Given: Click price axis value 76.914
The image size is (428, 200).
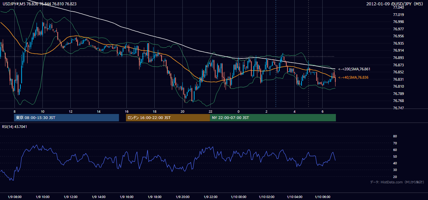Looking at the screenshot, I should pos(399,50).
